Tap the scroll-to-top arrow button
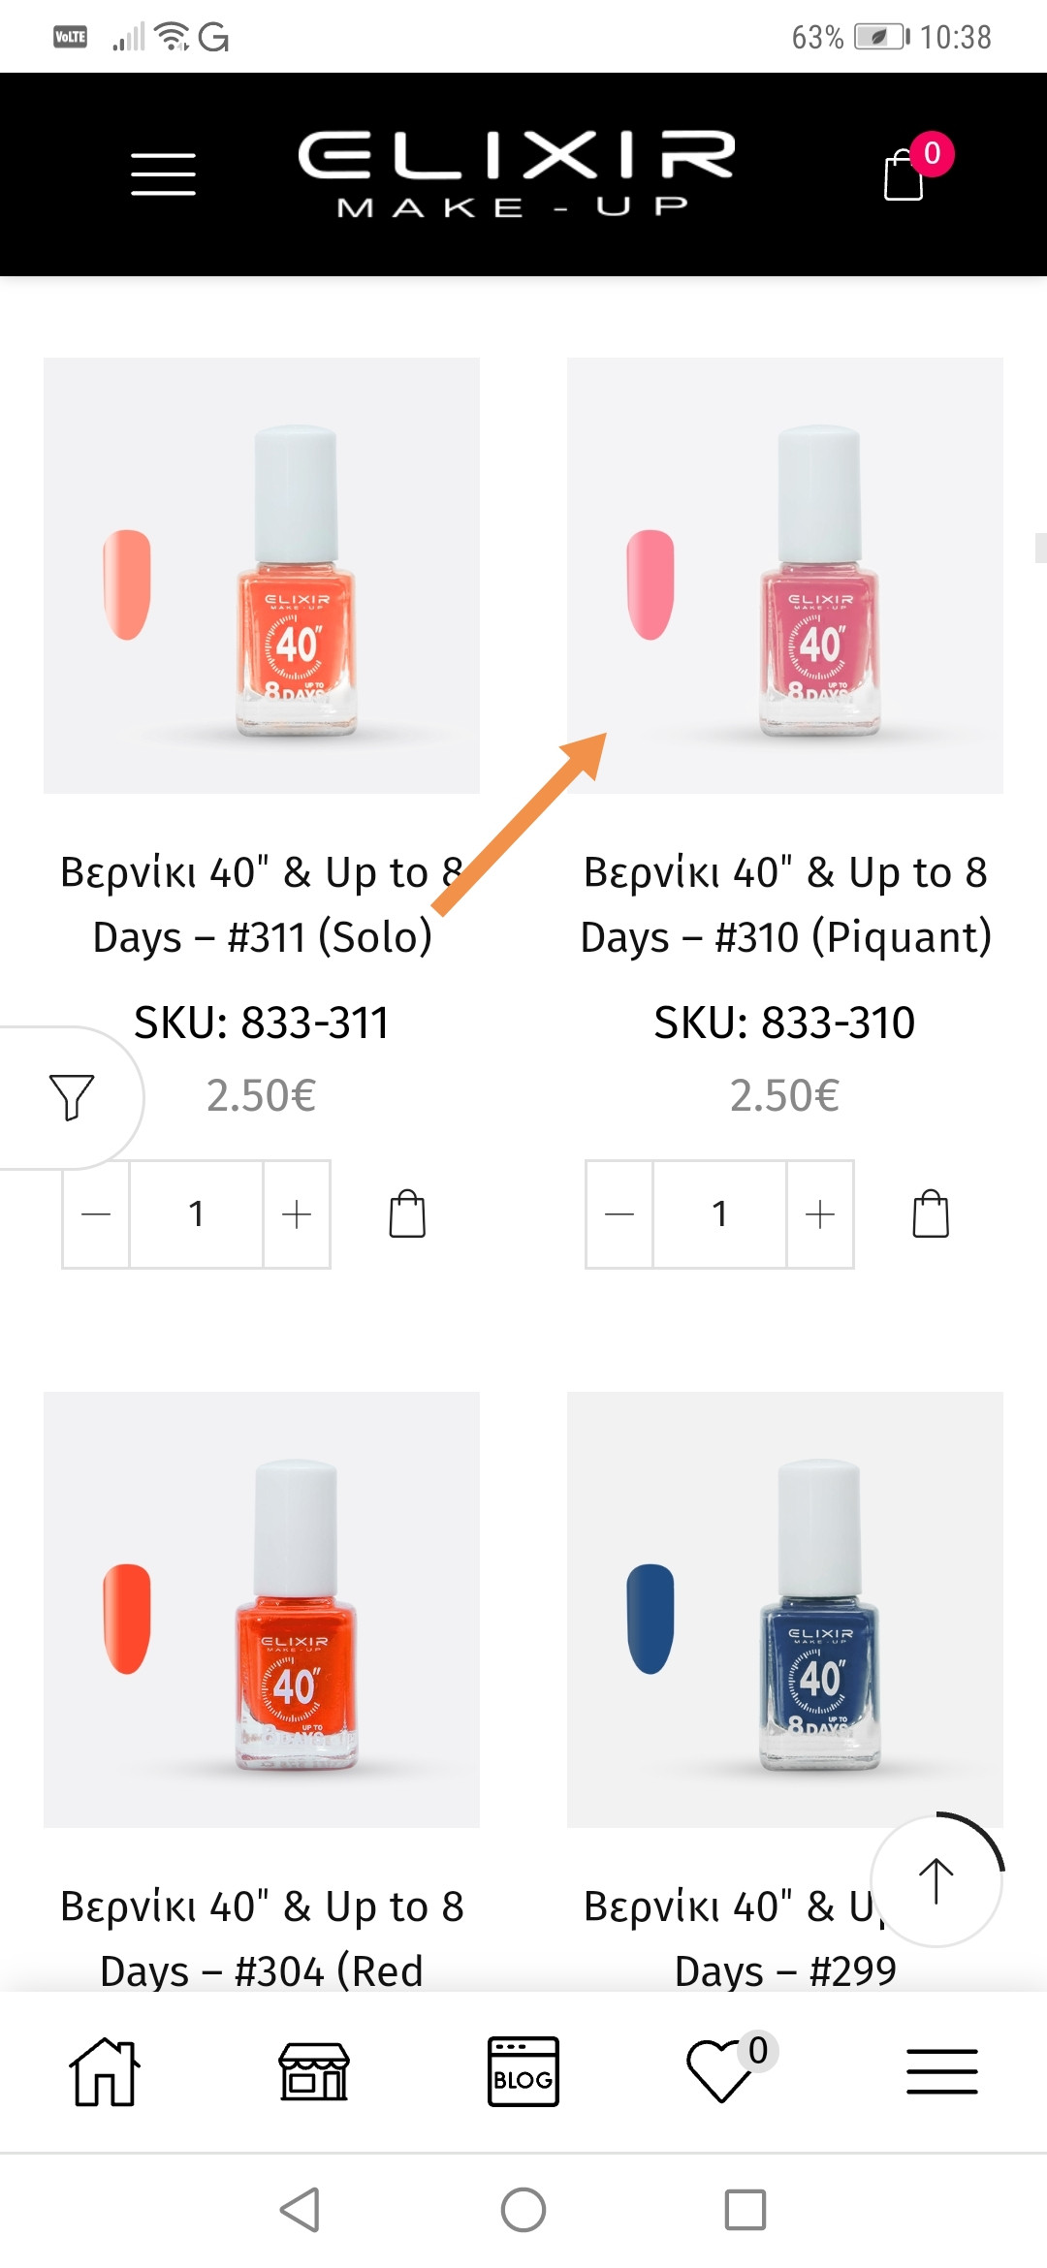 [x=936, y=1881]
